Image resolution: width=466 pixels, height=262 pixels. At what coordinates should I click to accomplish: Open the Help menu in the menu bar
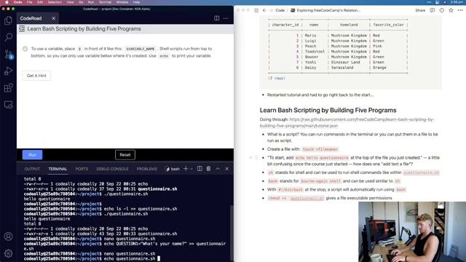[x=136, y=2]
